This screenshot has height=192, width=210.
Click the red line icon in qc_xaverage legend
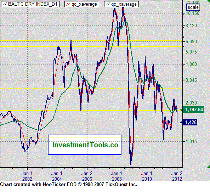[x=68, y=4]
